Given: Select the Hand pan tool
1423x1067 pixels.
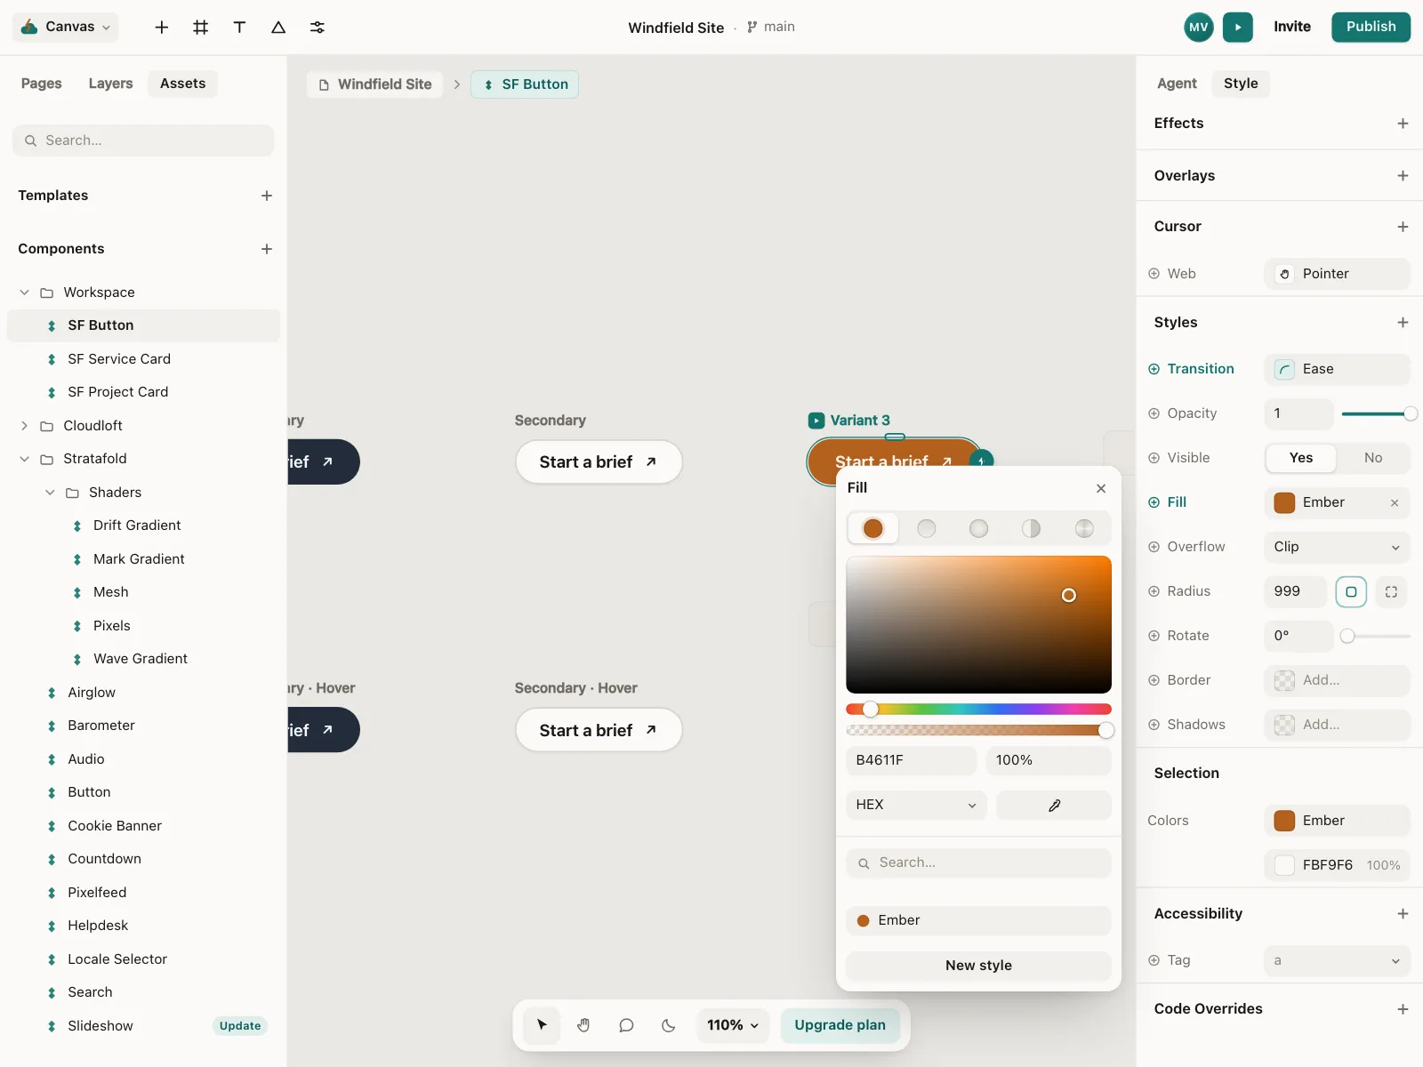Looking at the screenshot, I should 583,1025.
